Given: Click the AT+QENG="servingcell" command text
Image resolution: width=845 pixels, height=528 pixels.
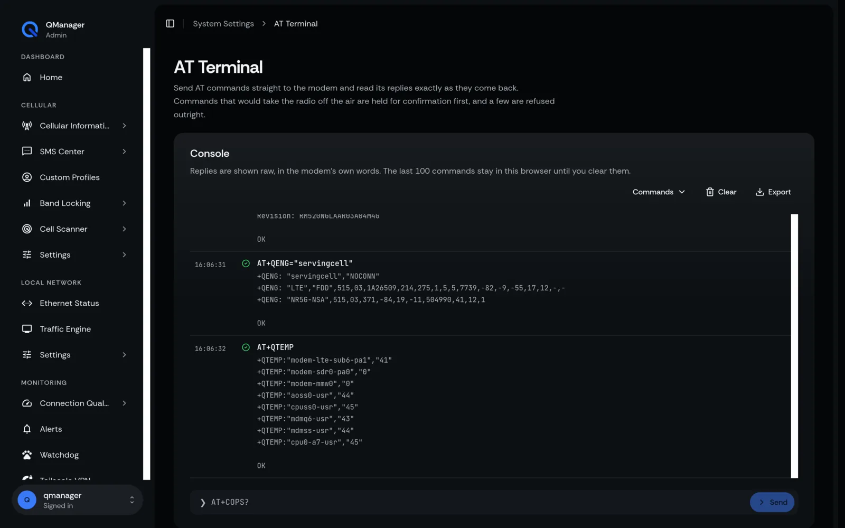Looking at the screenshot, I should pos(305,263).
